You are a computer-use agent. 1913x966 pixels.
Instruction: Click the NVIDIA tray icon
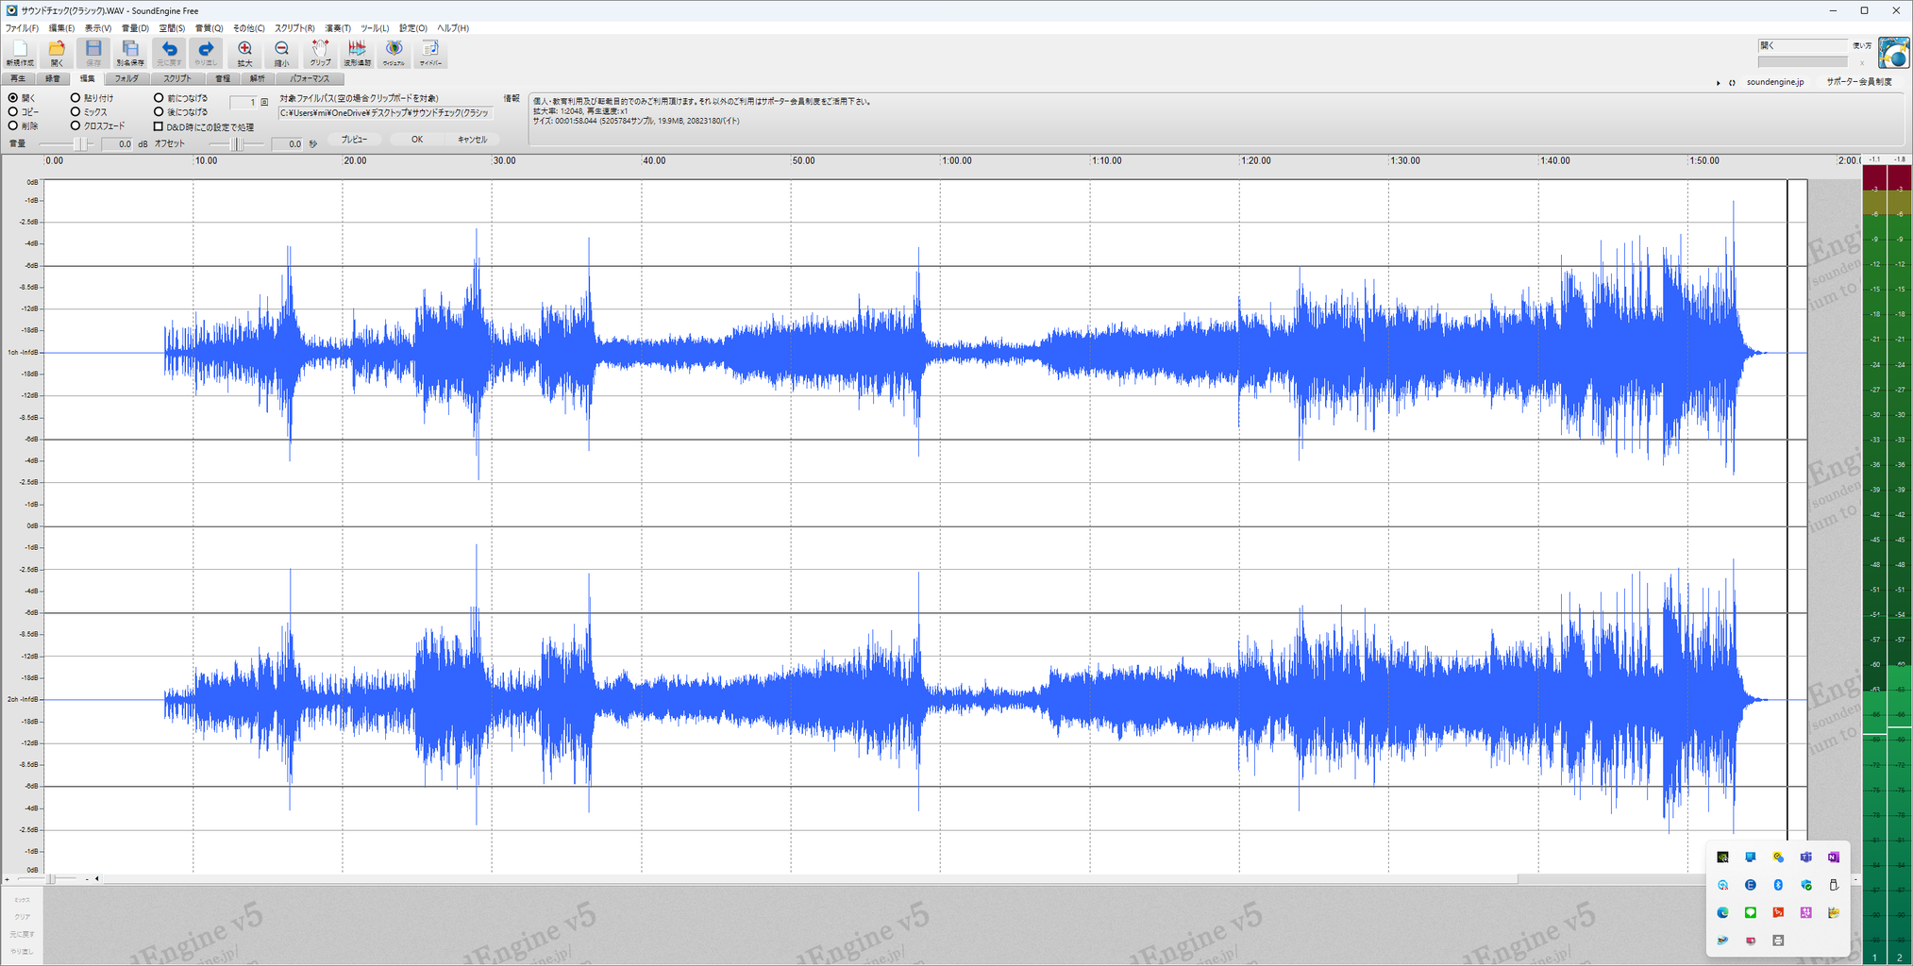(x=1722, y=858)
